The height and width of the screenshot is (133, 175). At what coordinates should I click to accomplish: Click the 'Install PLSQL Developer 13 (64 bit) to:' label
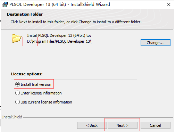click(x=59, y=35)
